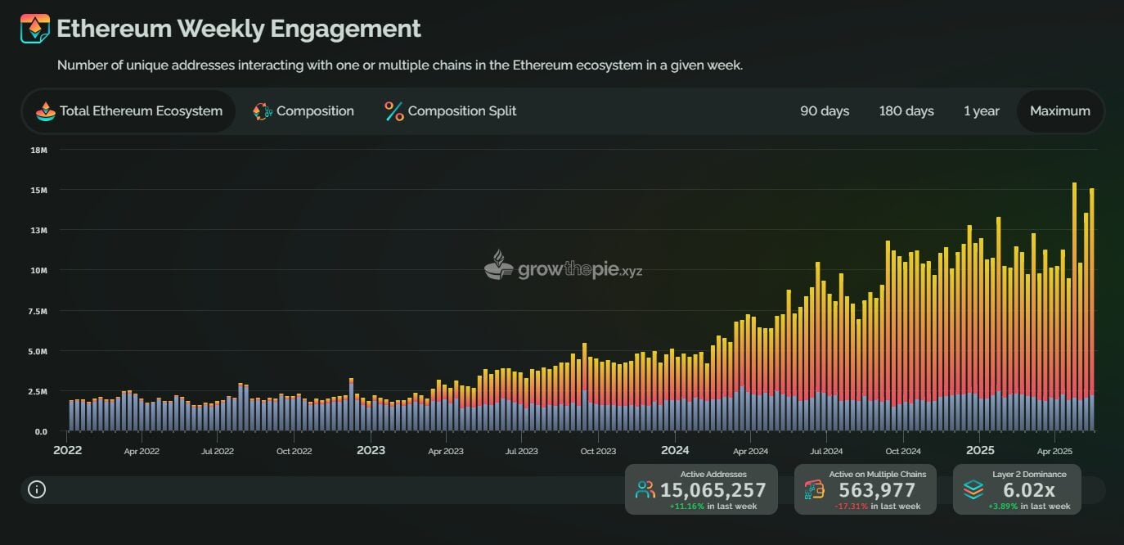Click the 13M y-axis label
1124x545 pixels.
pyautogui.click(x=39, y=230)
